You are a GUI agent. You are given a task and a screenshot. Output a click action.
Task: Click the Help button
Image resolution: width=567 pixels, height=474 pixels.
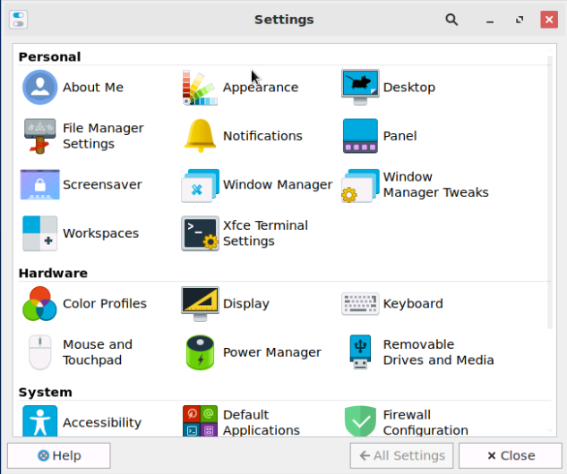point(59,455)
